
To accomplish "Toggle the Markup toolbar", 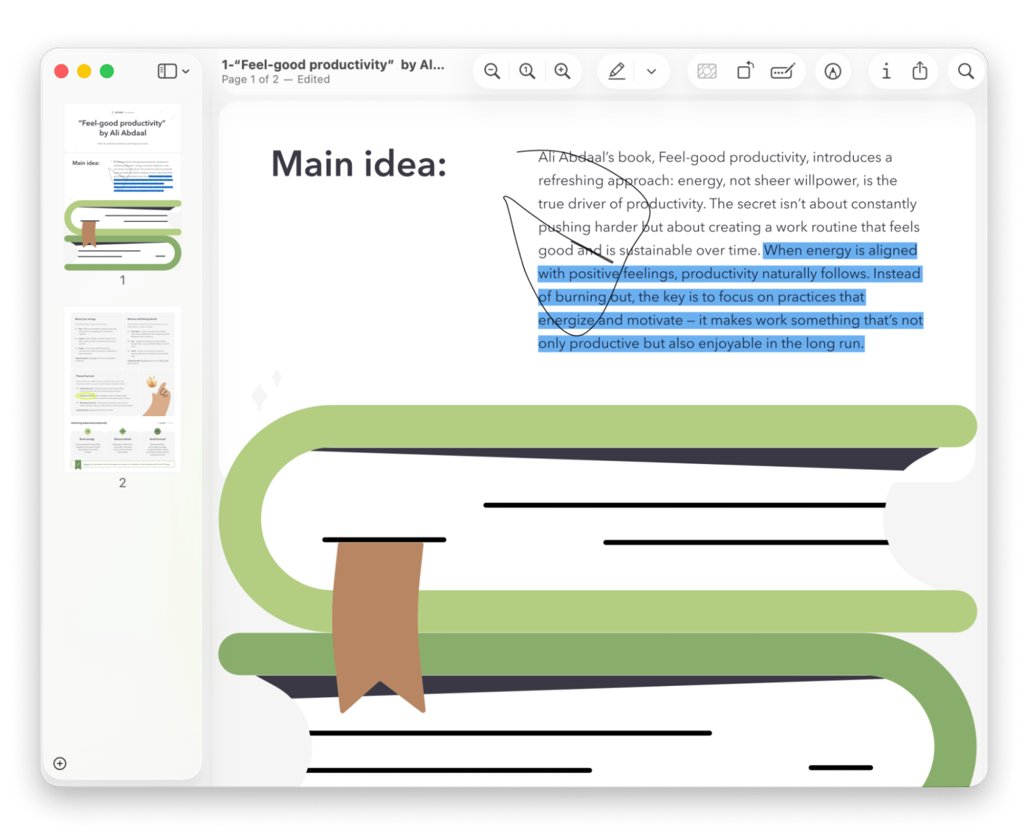I will [833, 71].
